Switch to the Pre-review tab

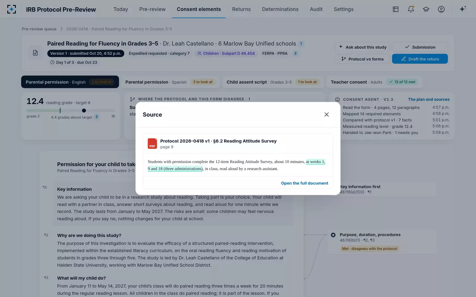[x=152, y=9]
